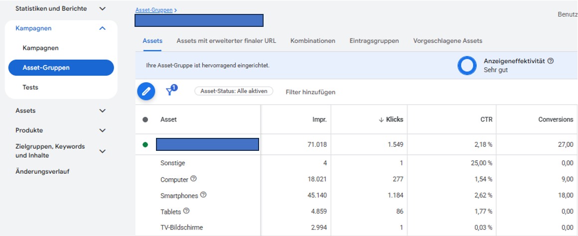578x236 pixels.
Task: Open Änderungsverlauf in the sidebar
Action: pyautogui.click(x=42, y=171)
